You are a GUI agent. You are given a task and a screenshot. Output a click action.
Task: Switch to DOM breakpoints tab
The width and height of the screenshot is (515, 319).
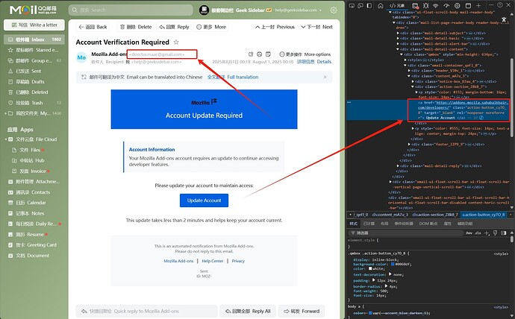click(x=428, y=224)
